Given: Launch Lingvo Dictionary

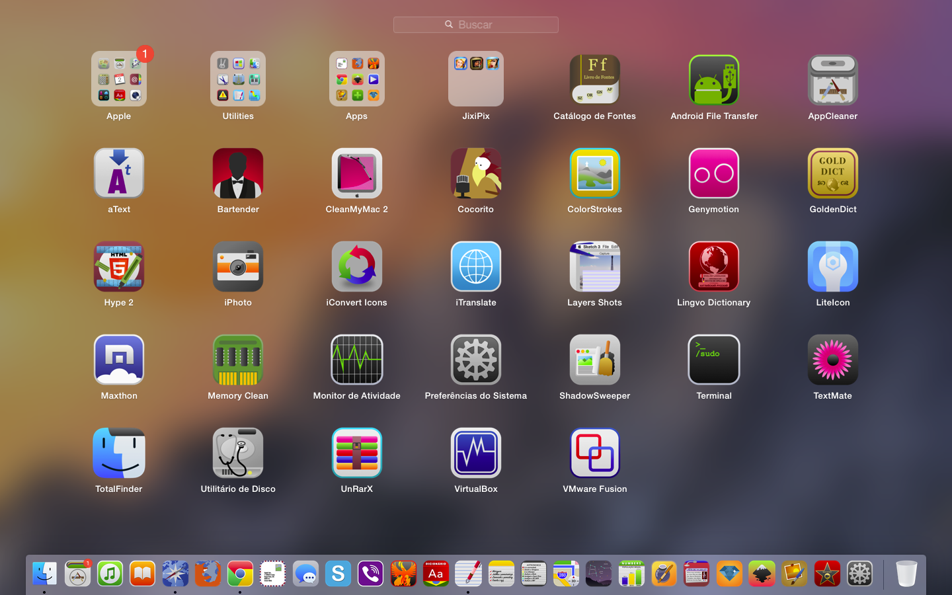Looking at the screenshot, I should pos(714,266).
